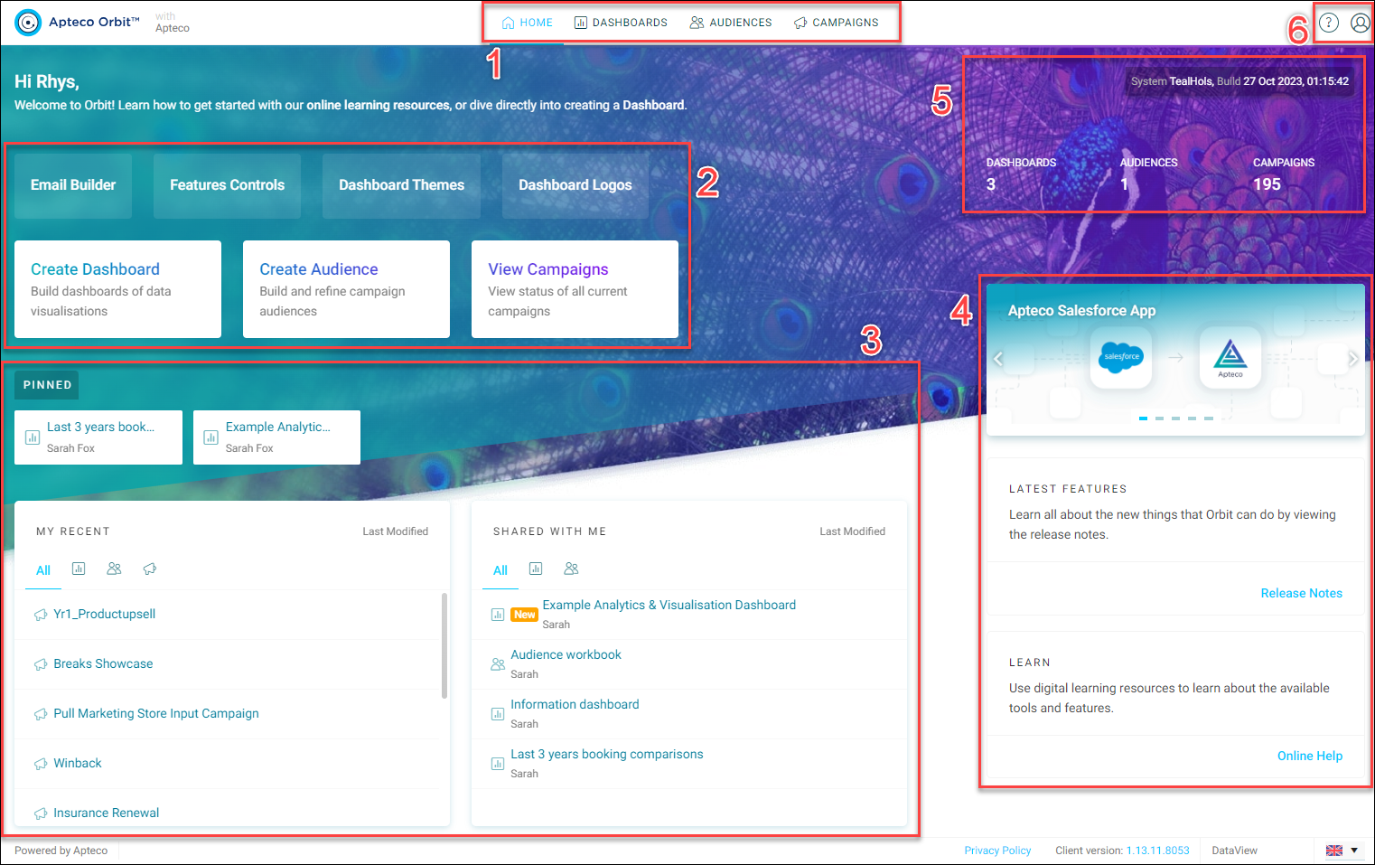
Task: Open the Dashboards tab
Action: click(x=622, y=23)
